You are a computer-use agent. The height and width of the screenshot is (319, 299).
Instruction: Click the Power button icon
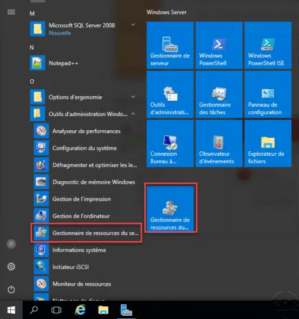[x=11, y=290]
